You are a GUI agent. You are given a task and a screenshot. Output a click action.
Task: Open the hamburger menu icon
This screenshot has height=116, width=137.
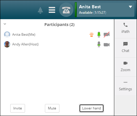point(52,10)
